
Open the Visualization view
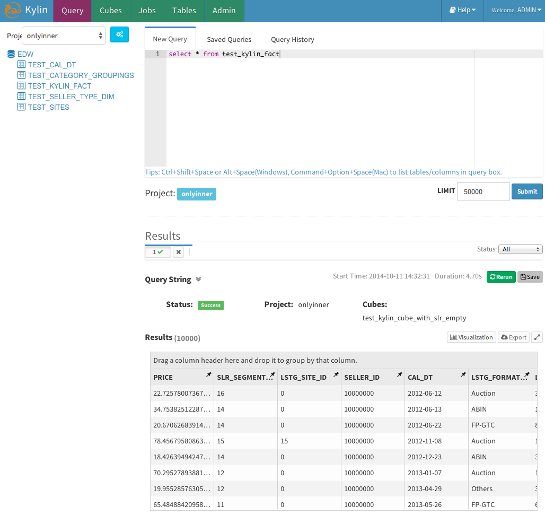point(471,337)
